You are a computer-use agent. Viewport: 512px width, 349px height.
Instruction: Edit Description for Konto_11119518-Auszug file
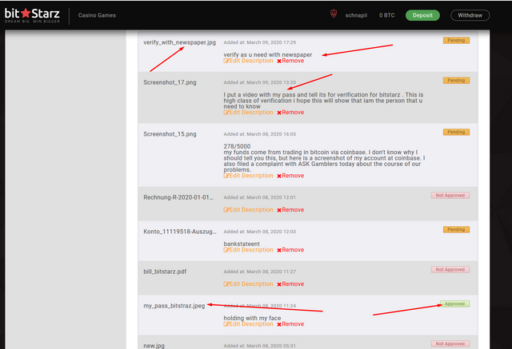pyautogui.click(x=248, y=250)
